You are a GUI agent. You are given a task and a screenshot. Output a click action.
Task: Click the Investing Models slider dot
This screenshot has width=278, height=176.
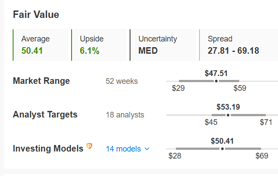point(222,148)
